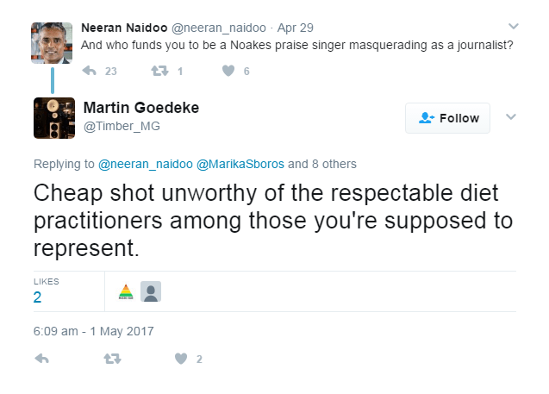Retweet Neeran Naidoo's tweet

159,72
